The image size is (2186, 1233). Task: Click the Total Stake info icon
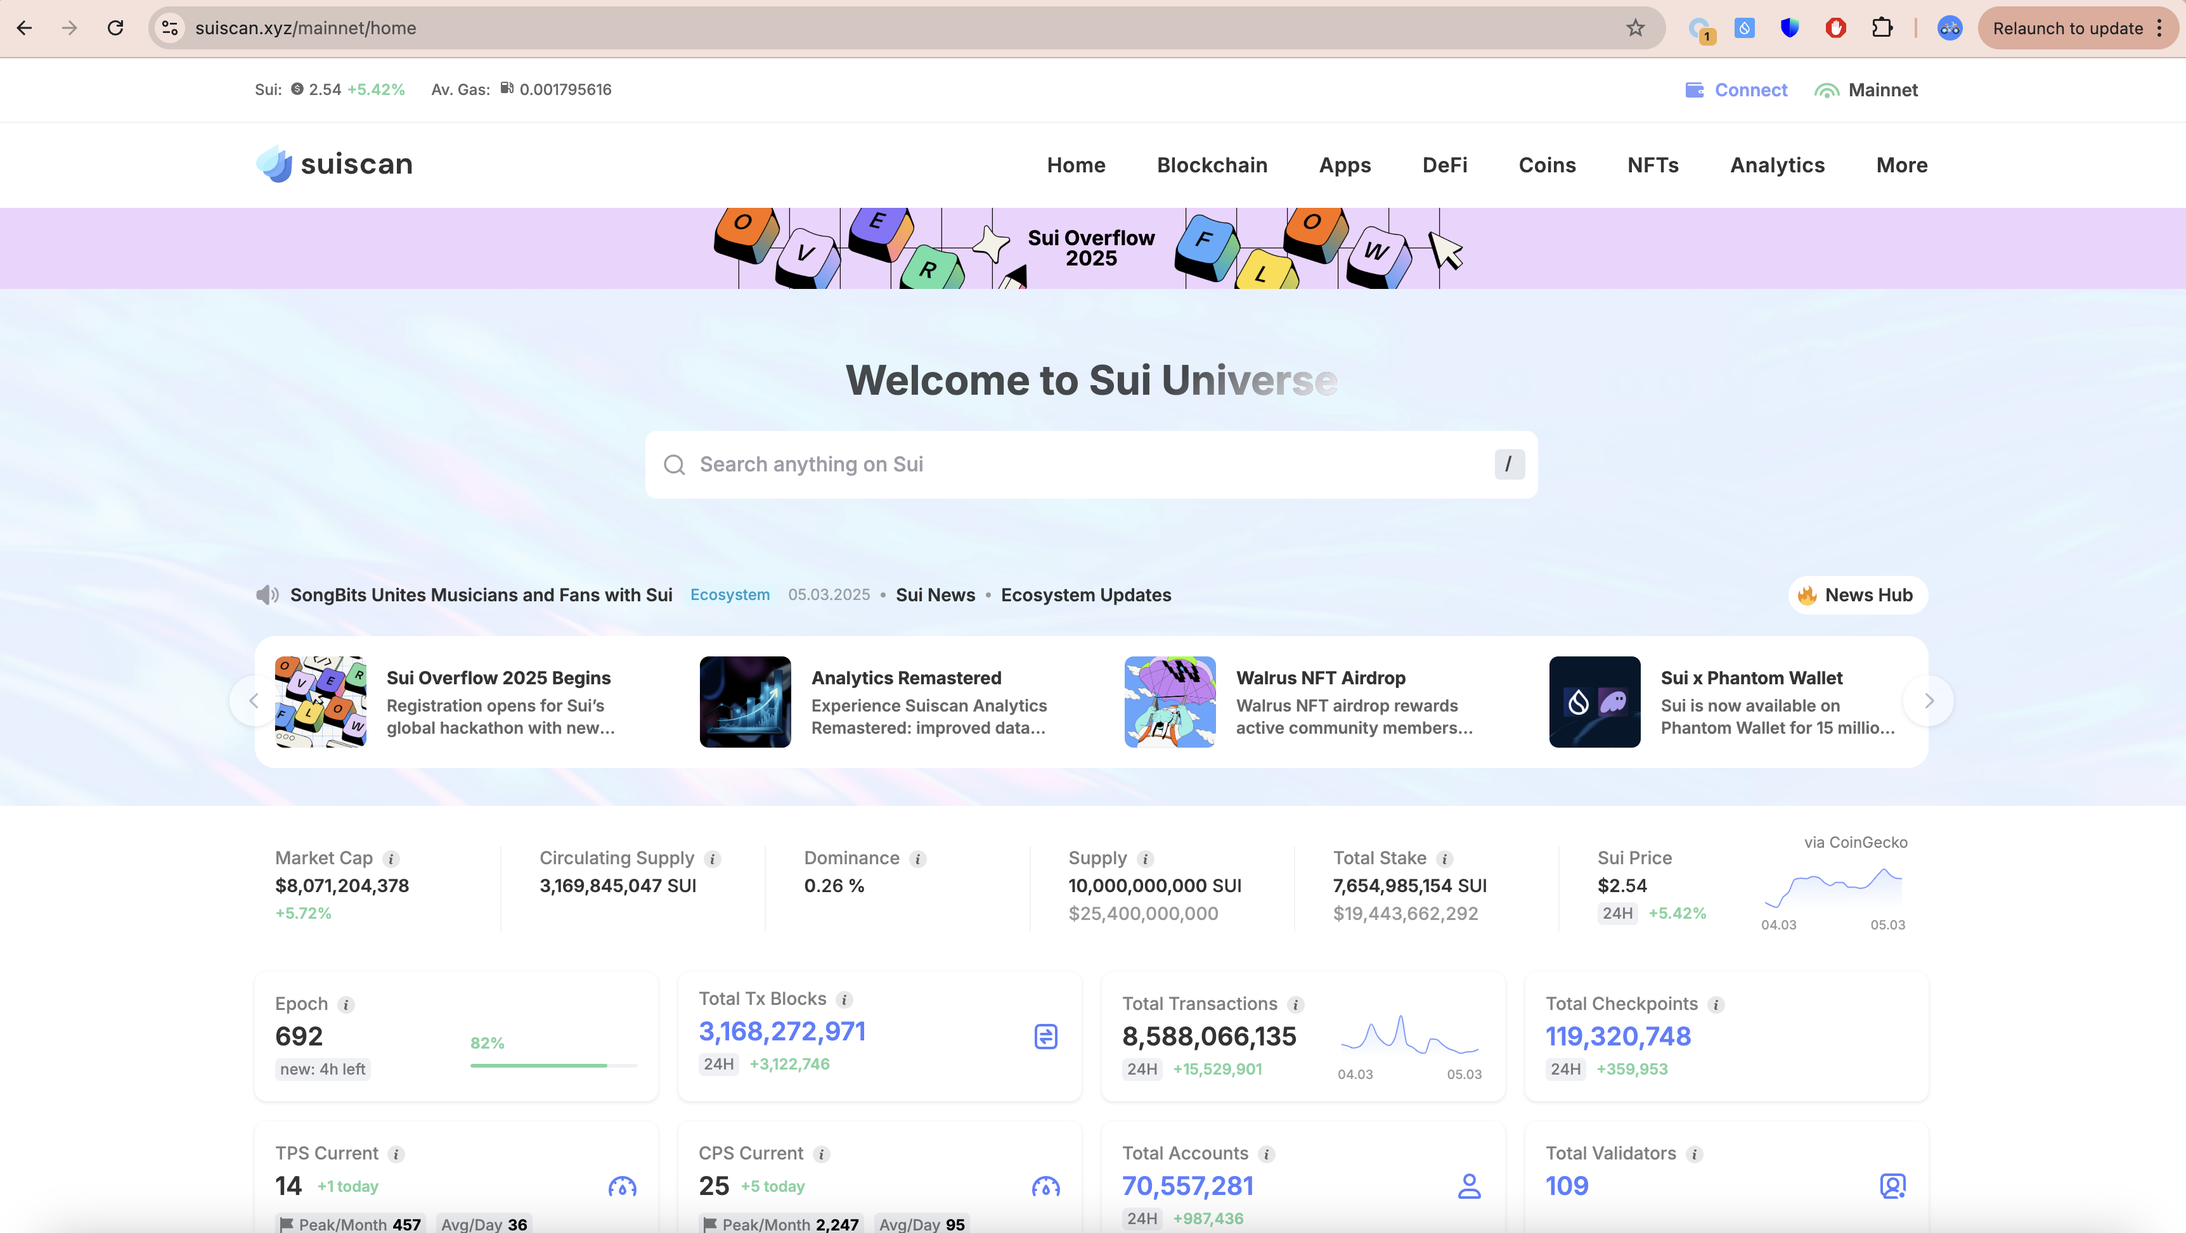click(1444, 859)
